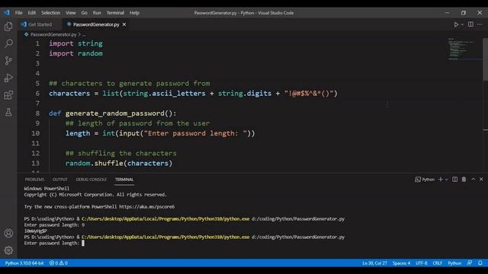Click the Python file icon on active tab

[69, 24]
